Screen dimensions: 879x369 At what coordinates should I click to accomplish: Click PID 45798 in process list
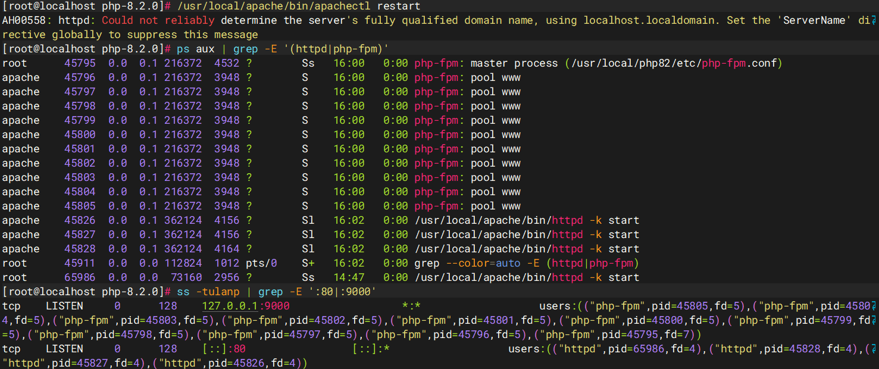[x=80, y=106]
